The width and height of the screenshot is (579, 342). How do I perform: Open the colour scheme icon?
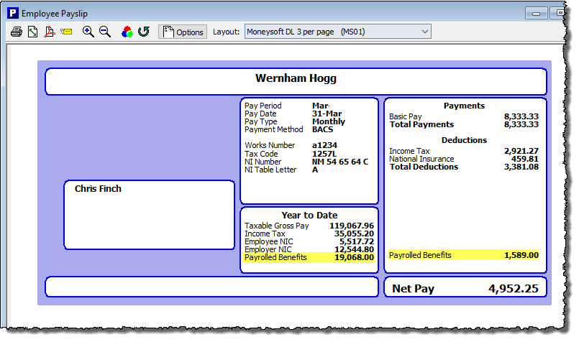tap(127, 32)
